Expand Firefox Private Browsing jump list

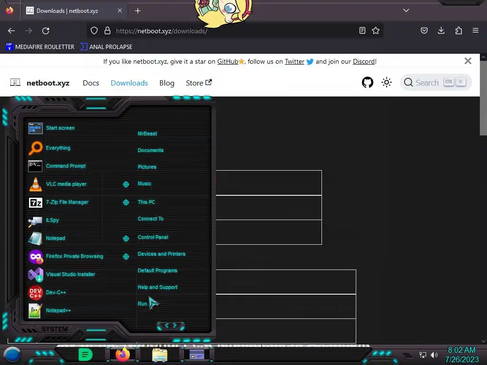[x=126, y=256]
